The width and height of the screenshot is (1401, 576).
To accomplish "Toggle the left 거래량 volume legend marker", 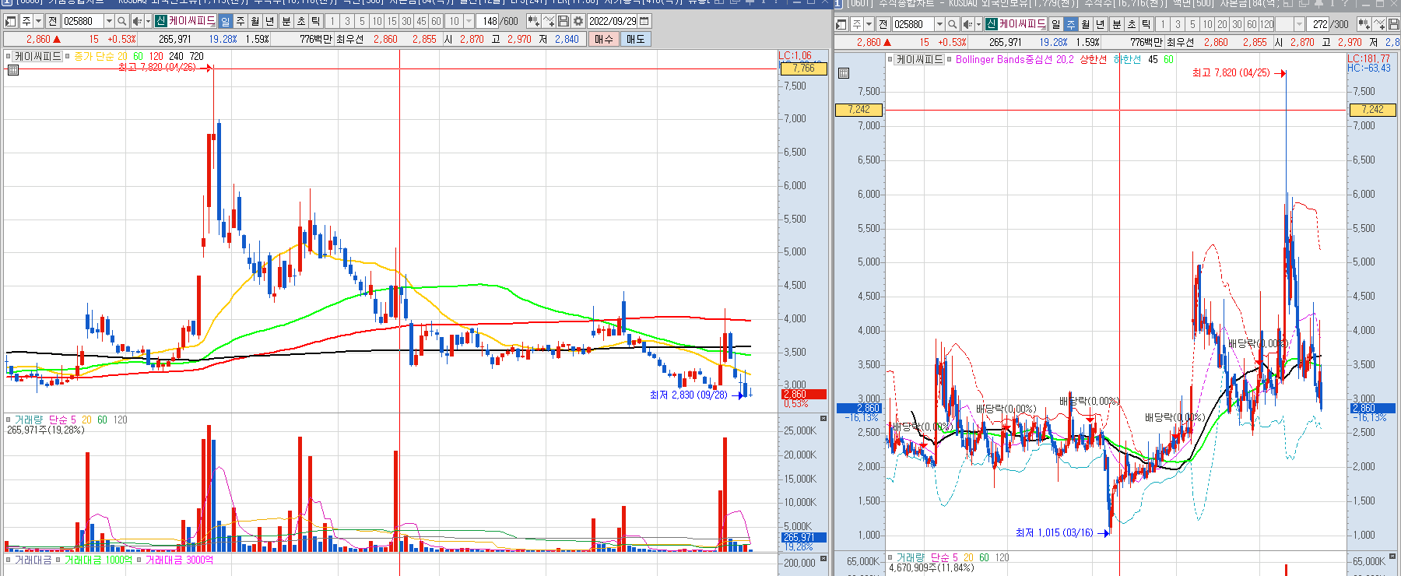I will pyautogui.click(x=9, y=420).
